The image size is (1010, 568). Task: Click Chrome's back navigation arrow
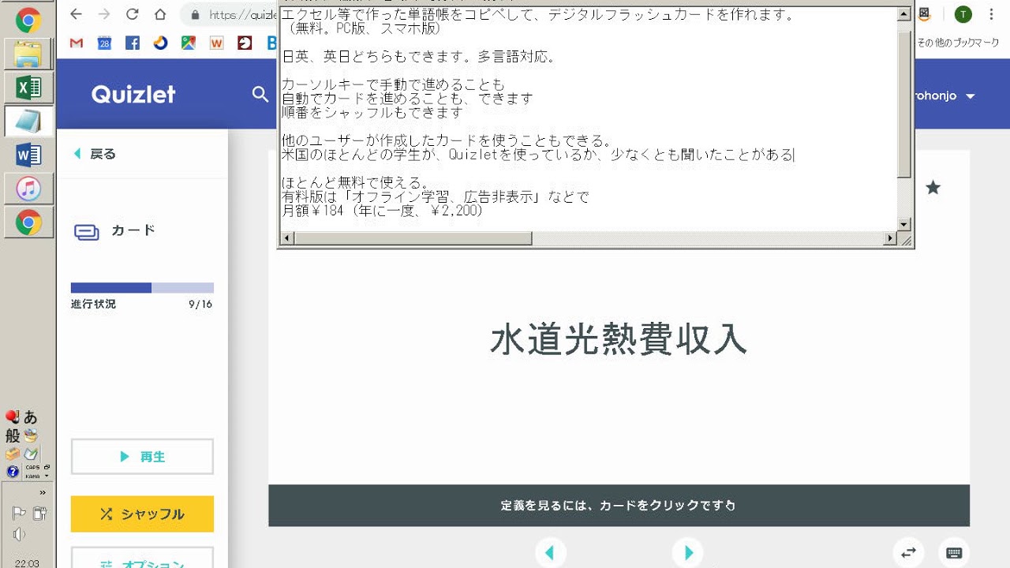click(x=76, y=14)
